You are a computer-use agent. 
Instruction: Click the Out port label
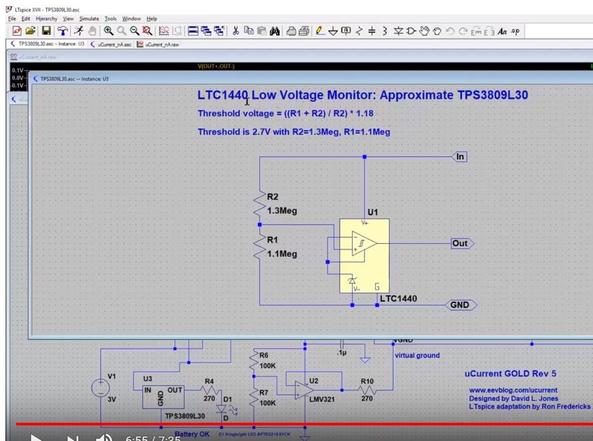(x=463, y=244)
